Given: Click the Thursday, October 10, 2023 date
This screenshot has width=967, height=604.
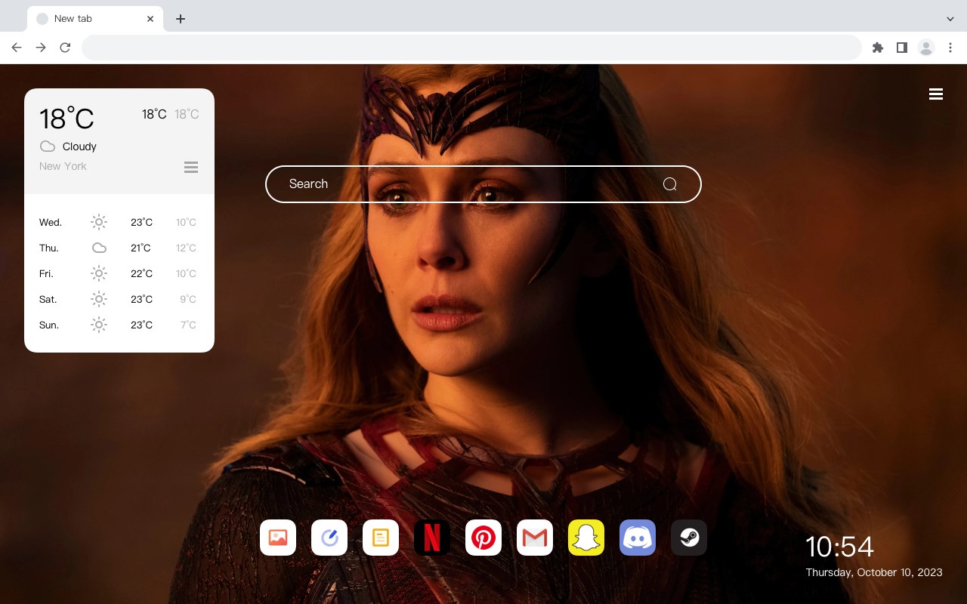Looking at the screenshot, I should click(x=874, y=572).
